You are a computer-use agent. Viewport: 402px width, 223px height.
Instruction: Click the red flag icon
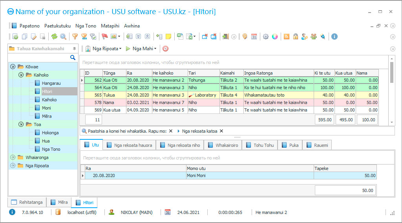click(x=104, y=37)
